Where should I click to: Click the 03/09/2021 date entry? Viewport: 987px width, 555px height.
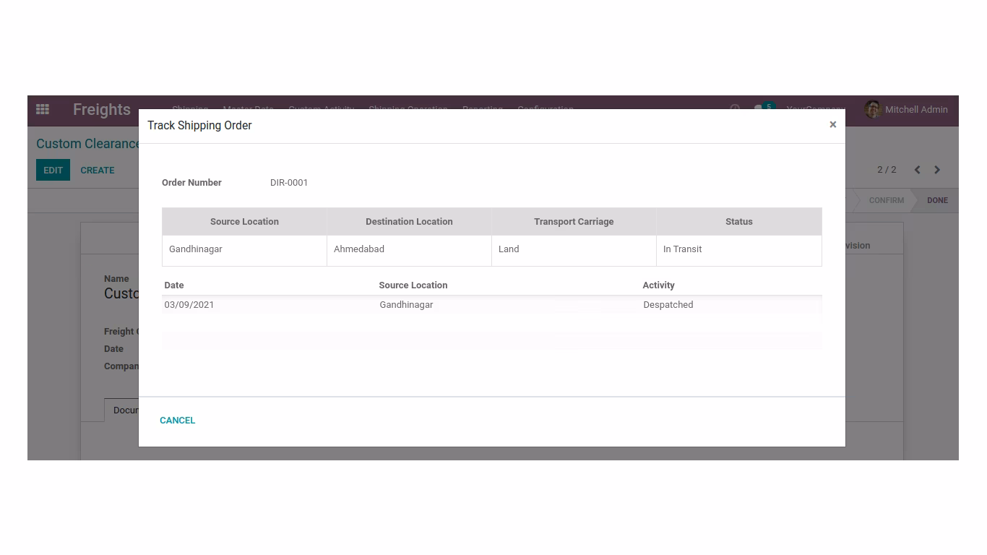click(189, 305)
